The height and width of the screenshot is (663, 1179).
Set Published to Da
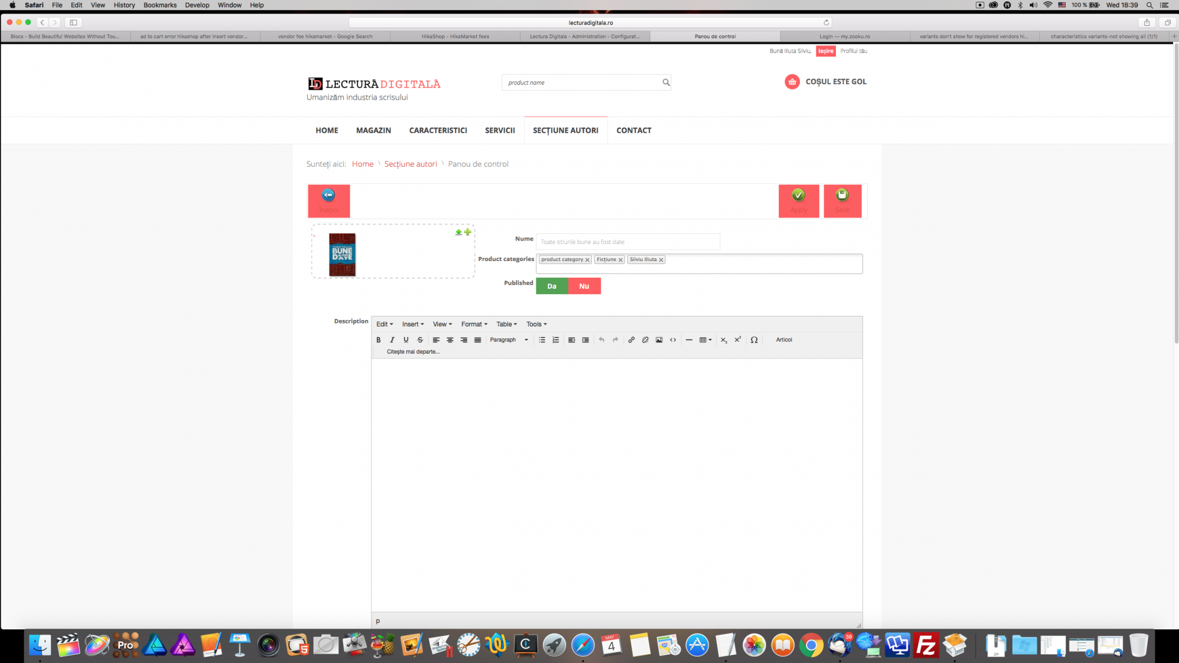point(552,286)
